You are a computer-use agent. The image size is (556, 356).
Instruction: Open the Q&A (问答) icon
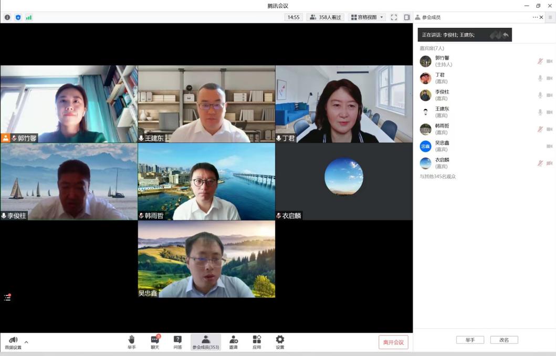(x=177, y=342)
